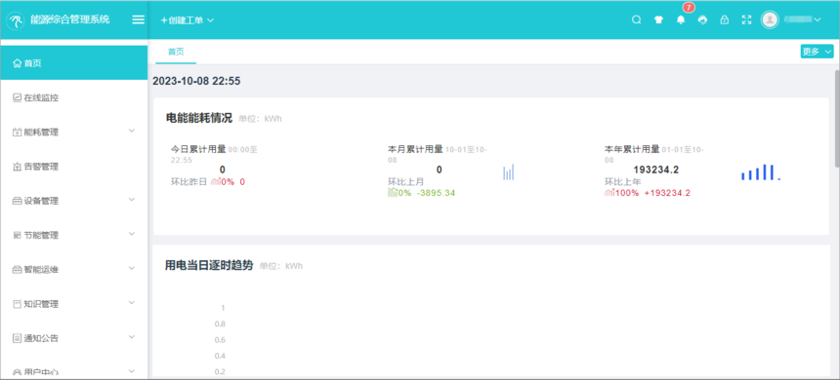Select the 首页 tab
Image resolution: width=840 pixels, height=380 pixels.
(x=176, y=52)
